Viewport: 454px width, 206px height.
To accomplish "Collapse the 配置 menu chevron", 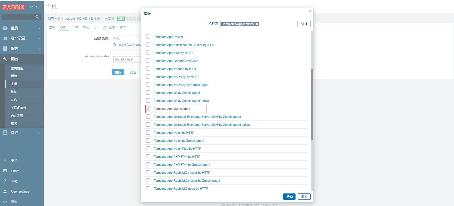I will pos(39,59).
